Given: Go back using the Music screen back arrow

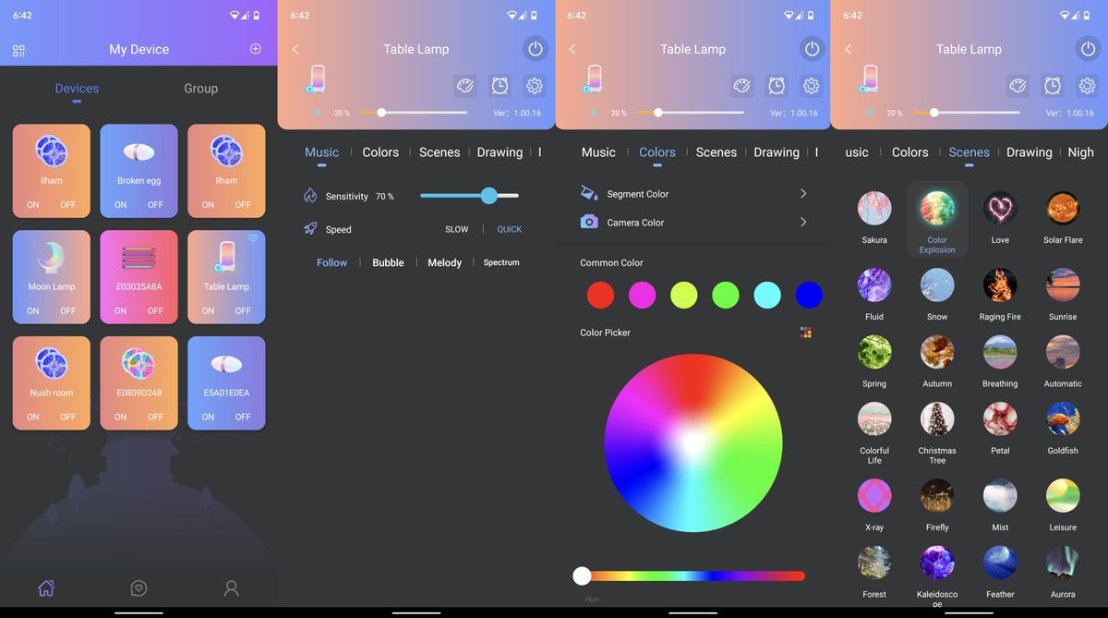Looking at the screenshot, I should coord(295,49).
